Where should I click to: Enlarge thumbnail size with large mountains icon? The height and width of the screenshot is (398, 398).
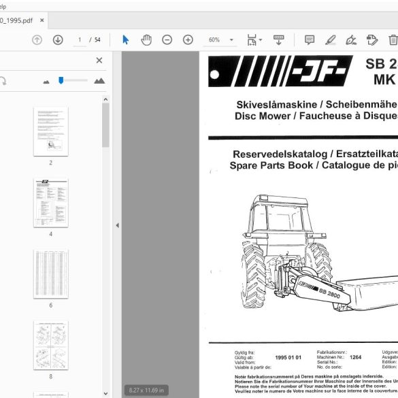coord(99,81)
